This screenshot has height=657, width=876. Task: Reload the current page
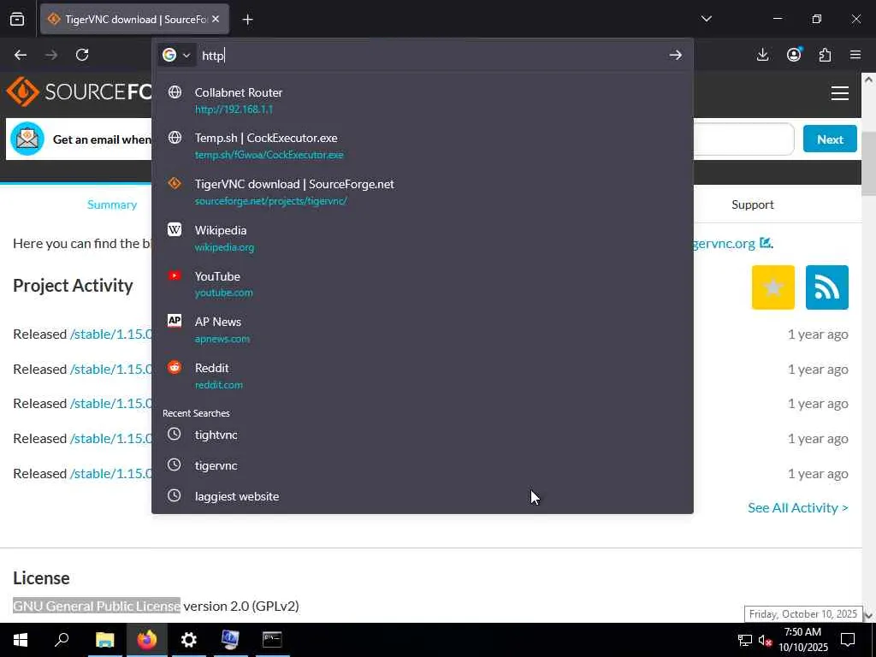[82, 55]
